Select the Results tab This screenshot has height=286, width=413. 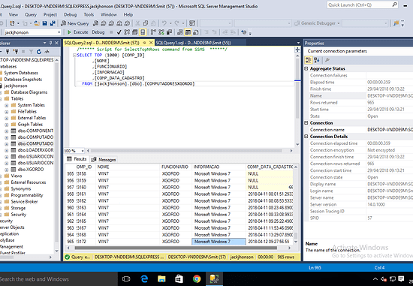click(77, 159)
